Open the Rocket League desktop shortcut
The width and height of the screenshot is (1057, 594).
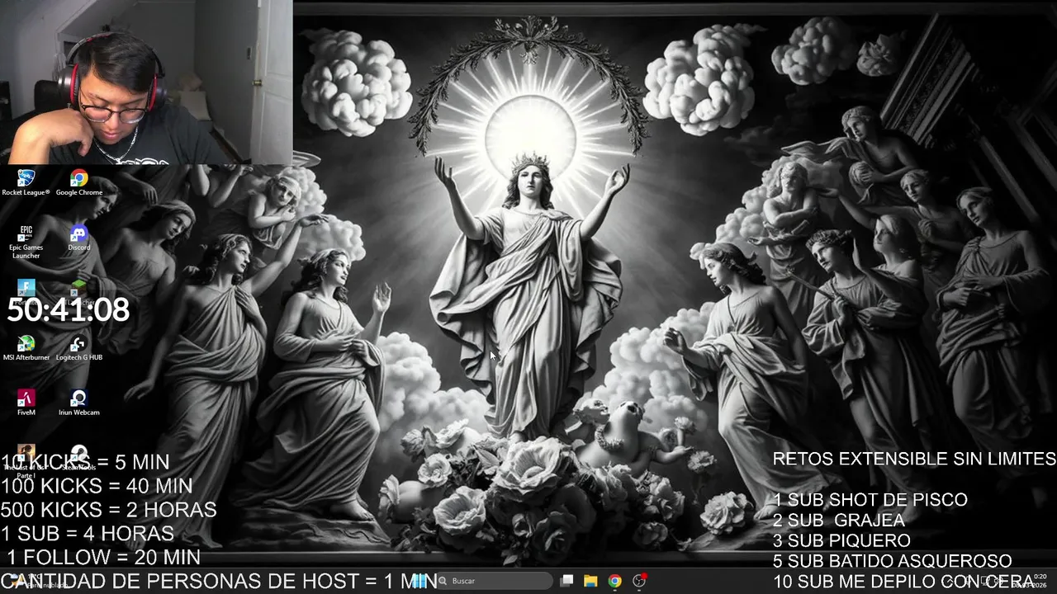tap(26, 182)
